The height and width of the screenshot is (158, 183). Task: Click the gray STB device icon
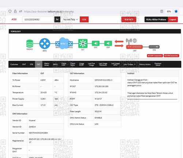tap(154, 47)
